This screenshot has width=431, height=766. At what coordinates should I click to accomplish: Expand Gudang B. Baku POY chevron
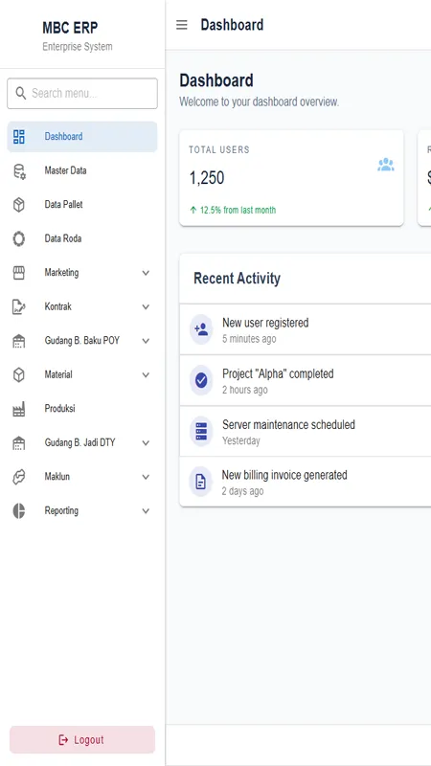(x=146, y=341)
